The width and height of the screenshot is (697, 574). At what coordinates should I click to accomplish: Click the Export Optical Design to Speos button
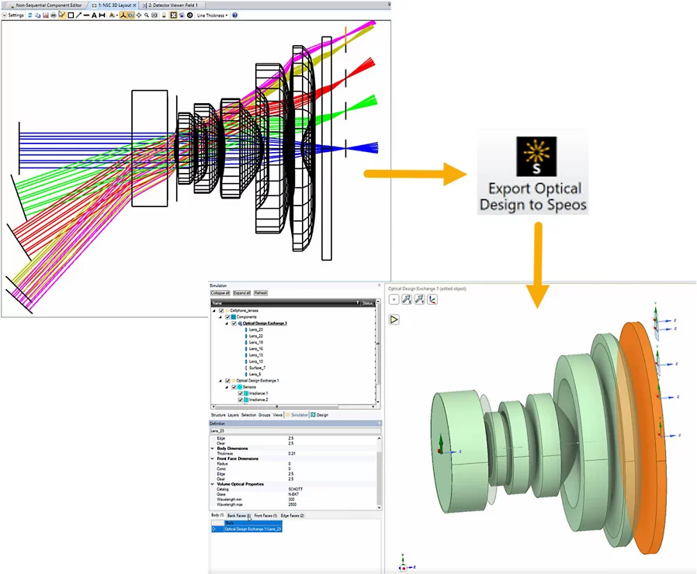tap(533, 173)
